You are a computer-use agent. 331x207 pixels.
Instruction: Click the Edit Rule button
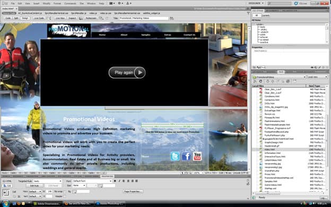click(34, 186)
